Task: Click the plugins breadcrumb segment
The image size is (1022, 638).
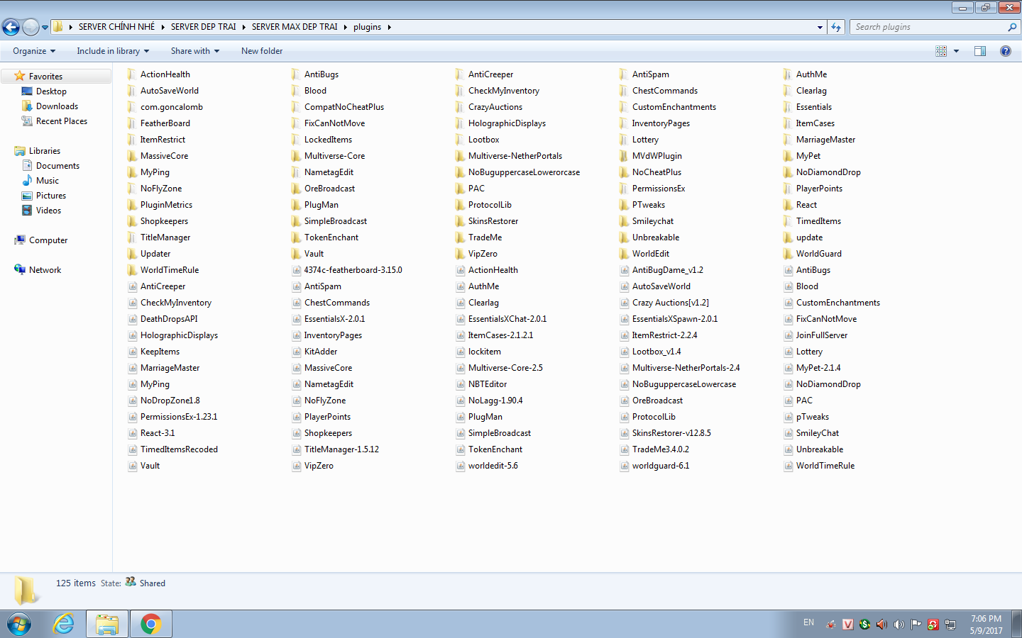Action: 368,27
